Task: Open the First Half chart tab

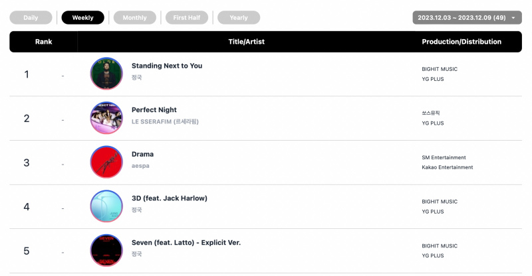Action: (187, 18)
